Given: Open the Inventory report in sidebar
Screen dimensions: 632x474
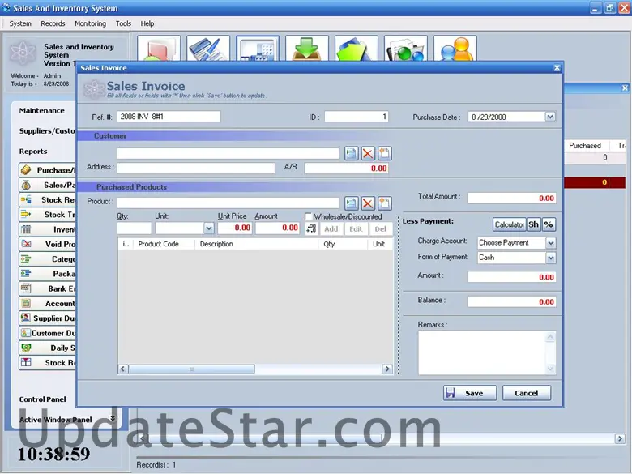Looking at the screenshot, I should pos(48,229).
